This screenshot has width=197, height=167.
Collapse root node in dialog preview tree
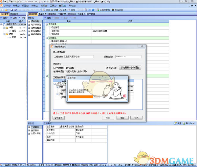tap(55, 84)
